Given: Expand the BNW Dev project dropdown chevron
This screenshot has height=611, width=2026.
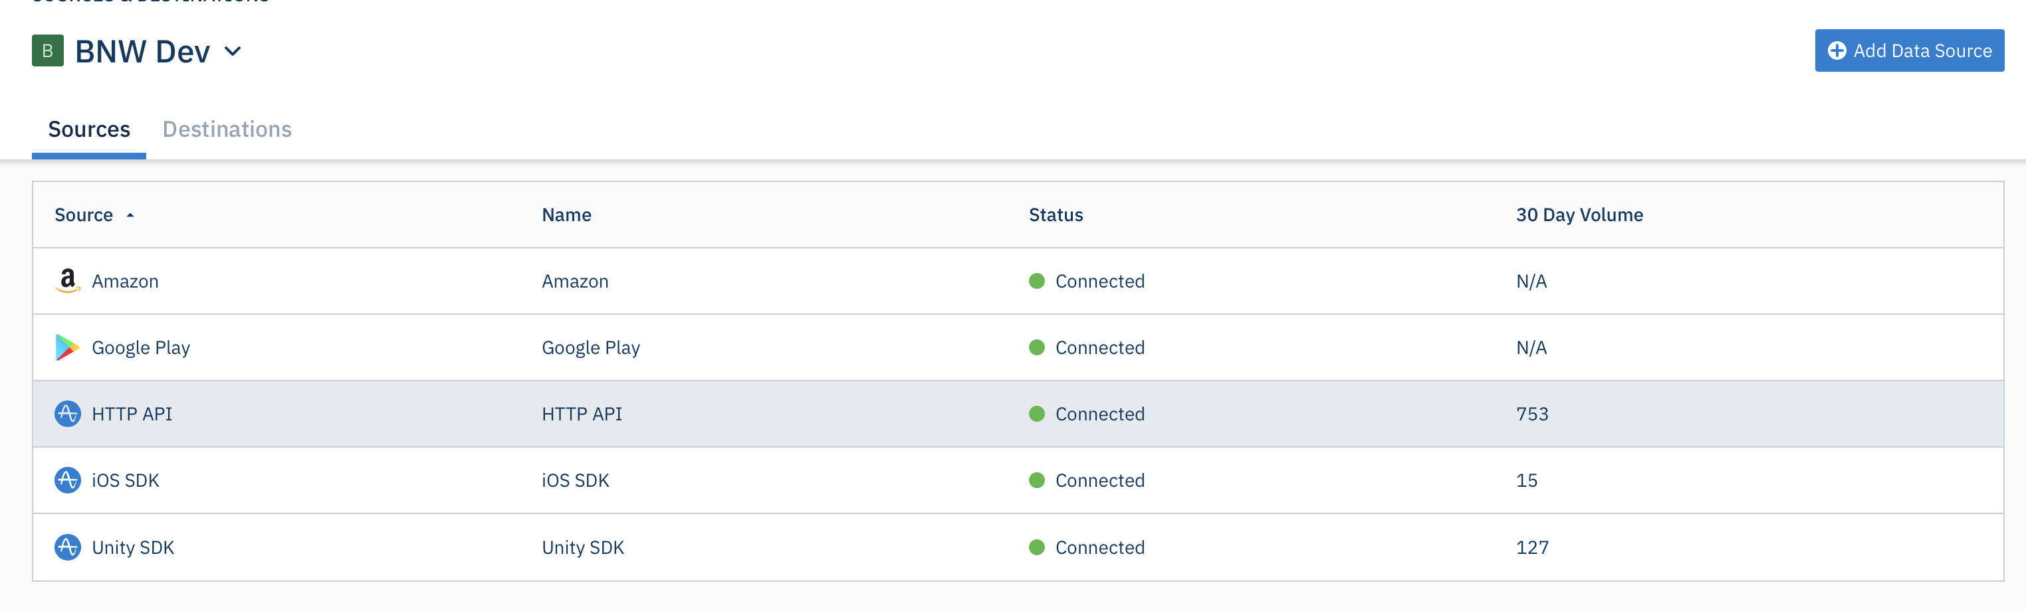Looking at the screenshot, I should [233, 52].
